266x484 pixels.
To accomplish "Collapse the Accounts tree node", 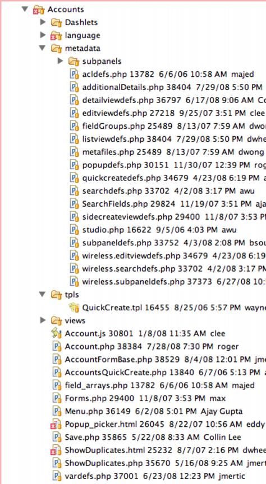I will coord(25,10).
